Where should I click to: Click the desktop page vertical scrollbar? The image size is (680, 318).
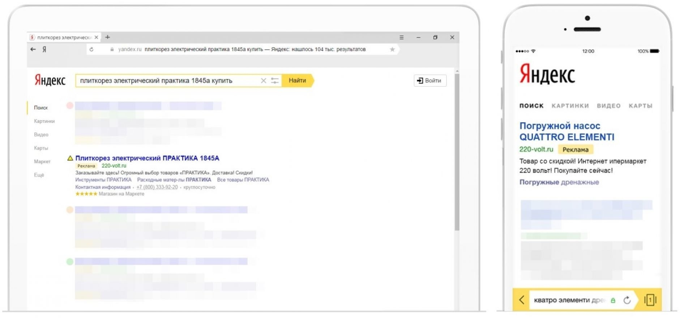457,152
